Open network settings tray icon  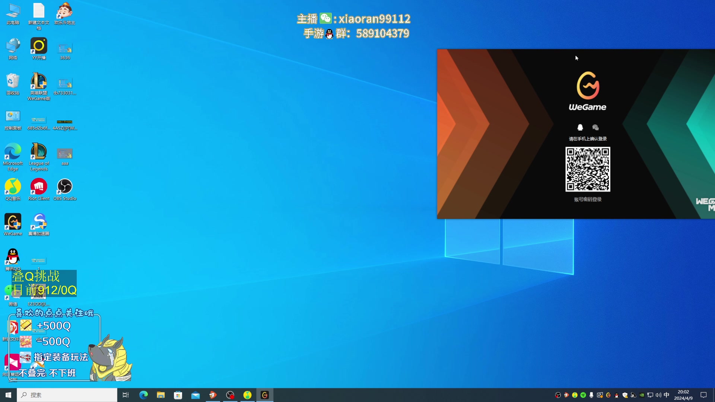click(x=650, y=395)
